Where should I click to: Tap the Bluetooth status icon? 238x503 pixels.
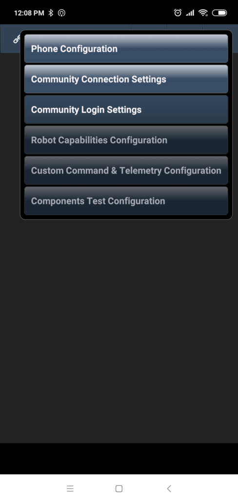coord(51,13)
